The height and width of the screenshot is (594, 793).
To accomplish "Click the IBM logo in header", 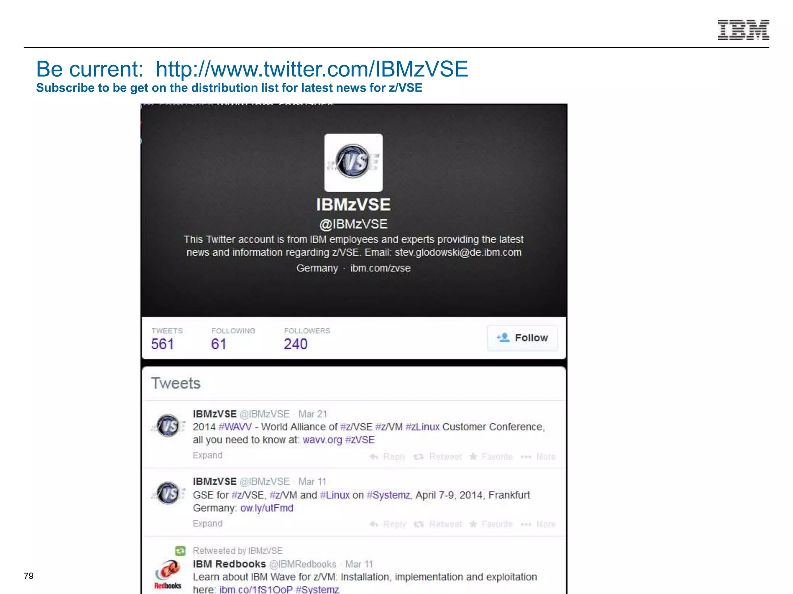I will pyautogui.click(x=743, y=30).
